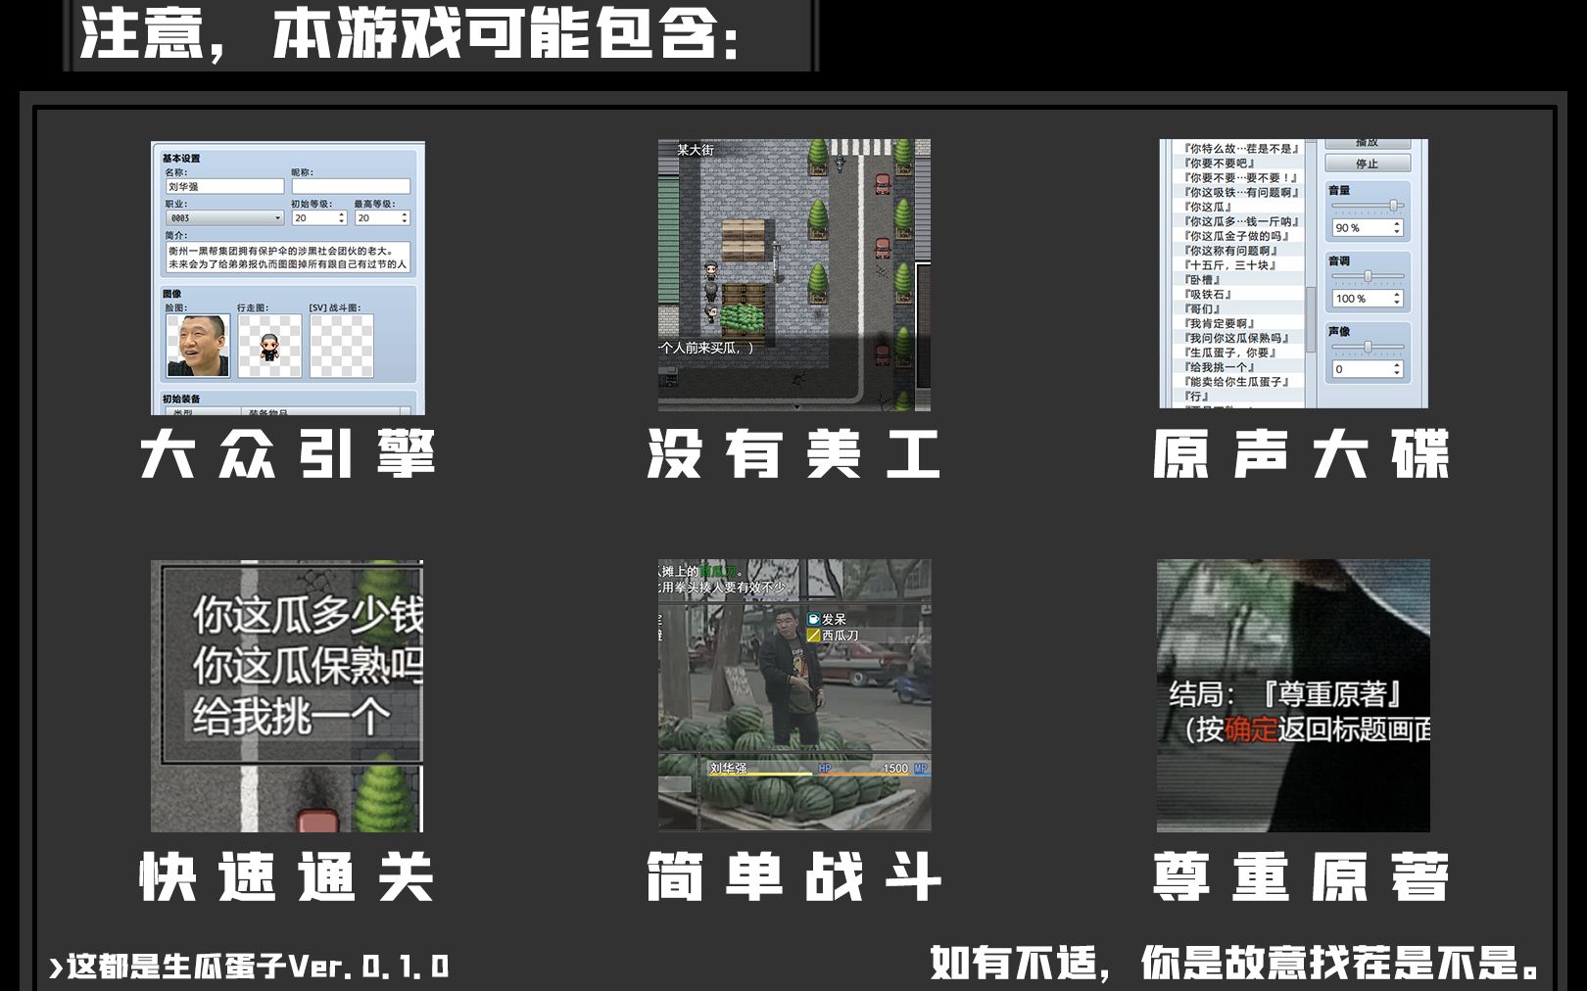Select the 『我问你这瓜保熟吗』 sound entry

pyautogui.click(x=1234, y=338)
